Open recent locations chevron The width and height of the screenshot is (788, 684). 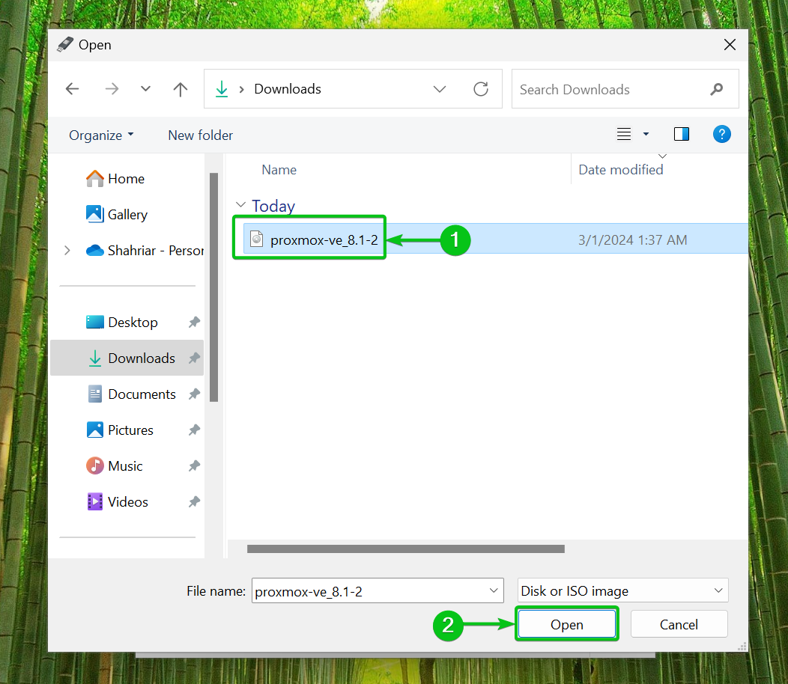[146, 89]
